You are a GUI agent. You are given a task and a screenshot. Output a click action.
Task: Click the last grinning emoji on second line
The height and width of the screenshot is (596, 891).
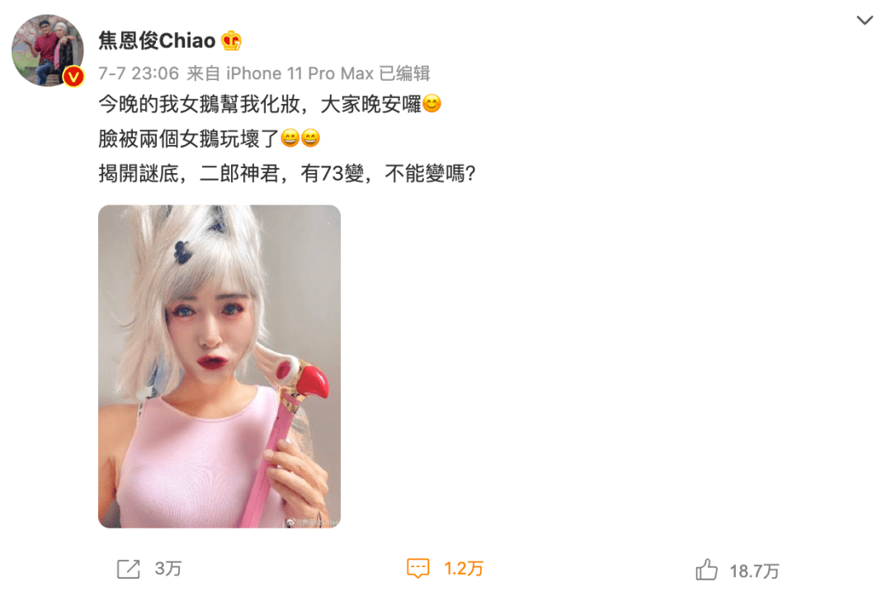click(310, 138)
